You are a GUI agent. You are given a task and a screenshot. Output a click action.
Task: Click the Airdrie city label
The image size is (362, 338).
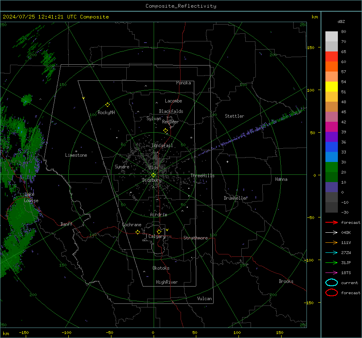point(158,215)
